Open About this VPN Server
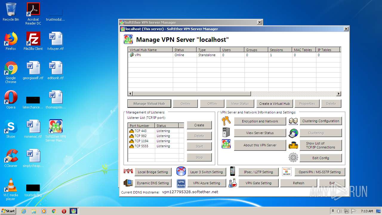The width and height of the screenshot is (382, 215). click(260, 145)
